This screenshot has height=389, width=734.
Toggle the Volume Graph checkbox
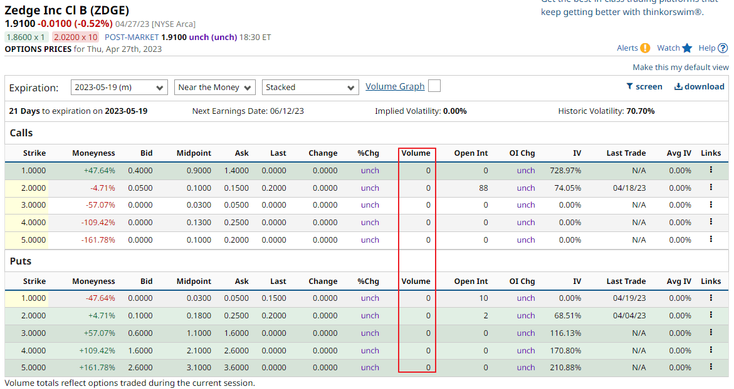[434, 86]
